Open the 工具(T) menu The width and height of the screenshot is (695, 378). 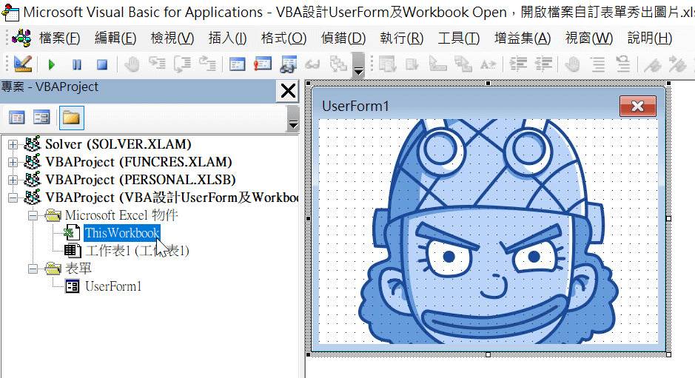pos(459,38)
